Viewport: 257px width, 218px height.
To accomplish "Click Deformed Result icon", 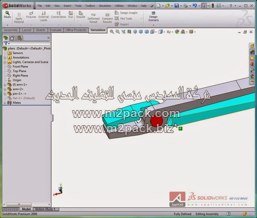I will 93,15.
